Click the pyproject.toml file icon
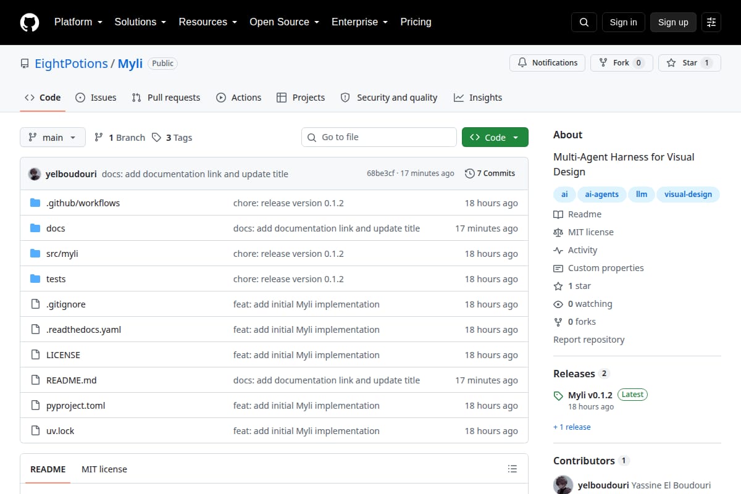The image size is (741, 494). point(35,406)
